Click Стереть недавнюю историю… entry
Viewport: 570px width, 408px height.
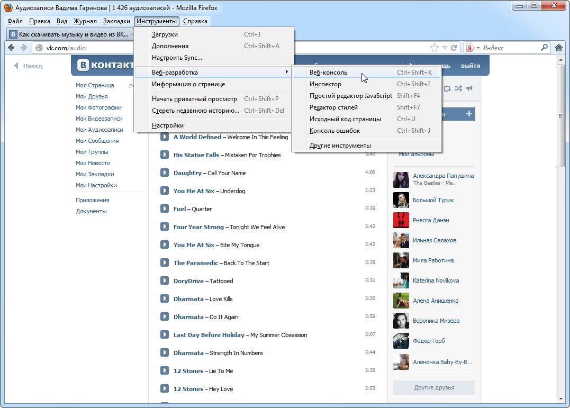214,111
